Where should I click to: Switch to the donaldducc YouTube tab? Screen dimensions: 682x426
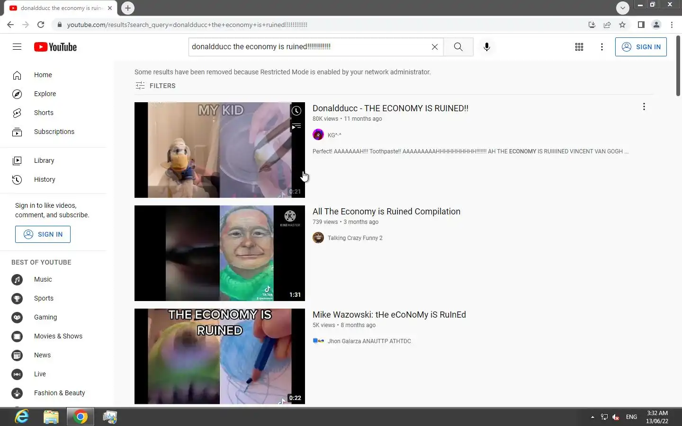click(62, 8)
